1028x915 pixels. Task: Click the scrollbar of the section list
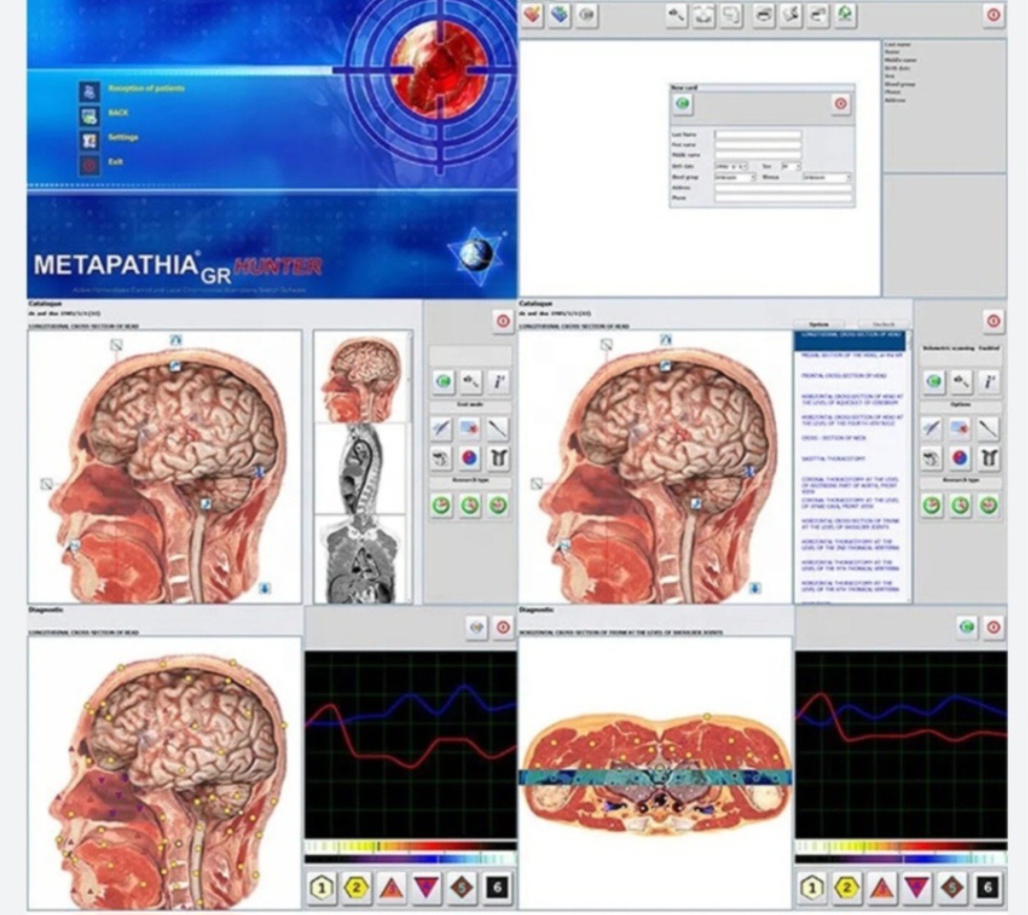908,467
